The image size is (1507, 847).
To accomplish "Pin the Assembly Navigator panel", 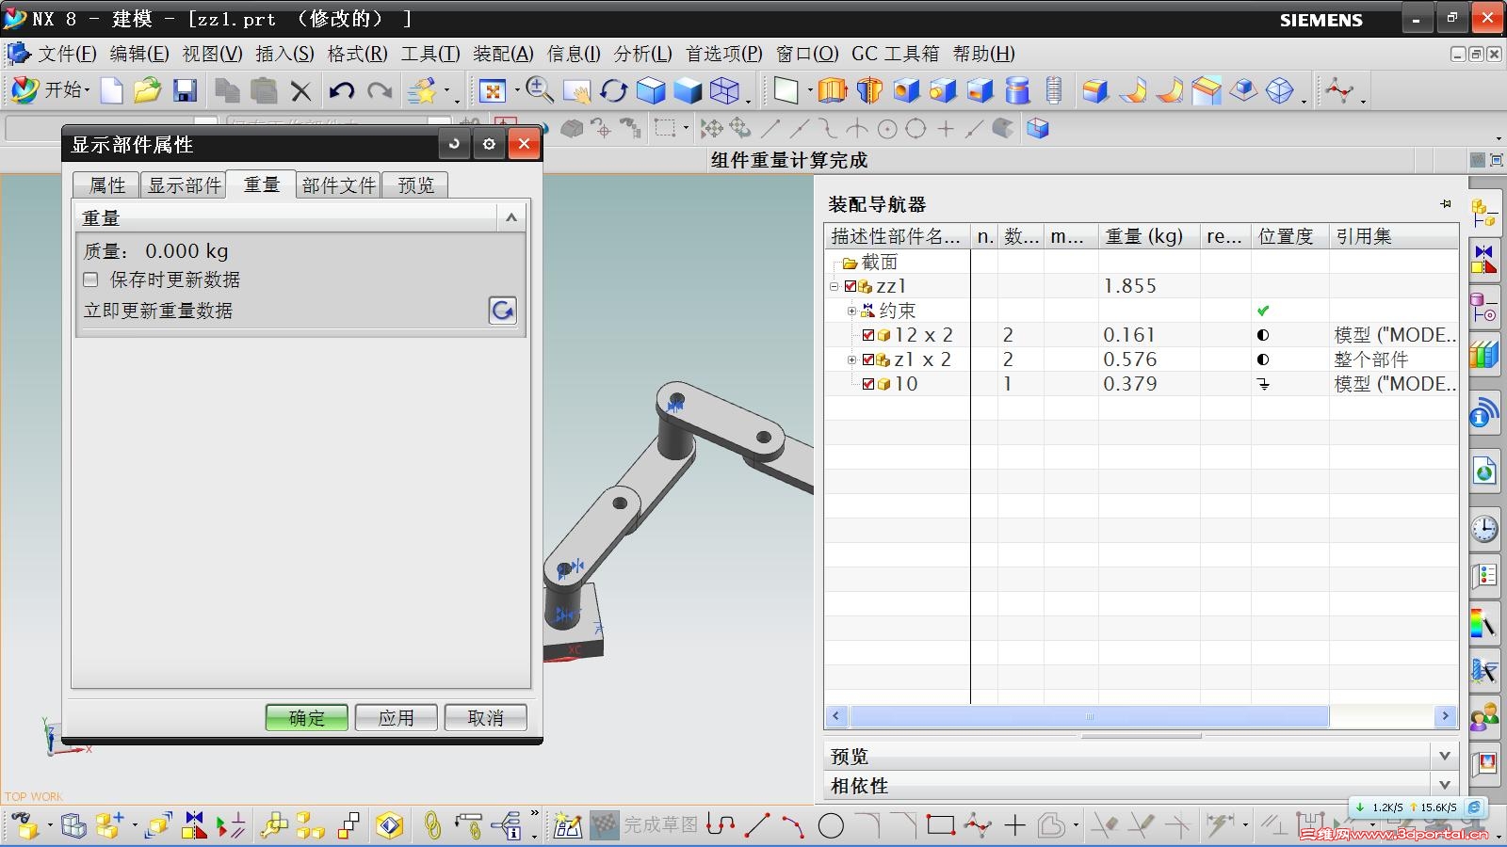I will click(1446, 203).
